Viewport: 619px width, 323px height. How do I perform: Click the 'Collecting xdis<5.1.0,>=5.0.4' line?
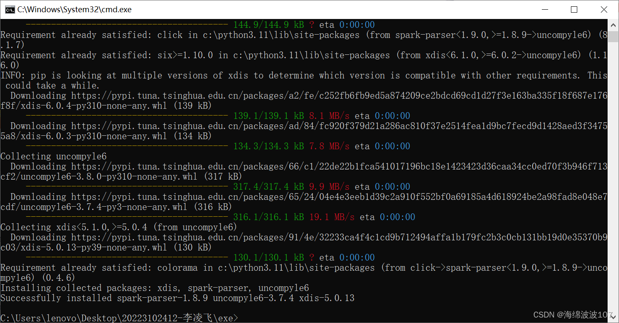pos(119,227)
